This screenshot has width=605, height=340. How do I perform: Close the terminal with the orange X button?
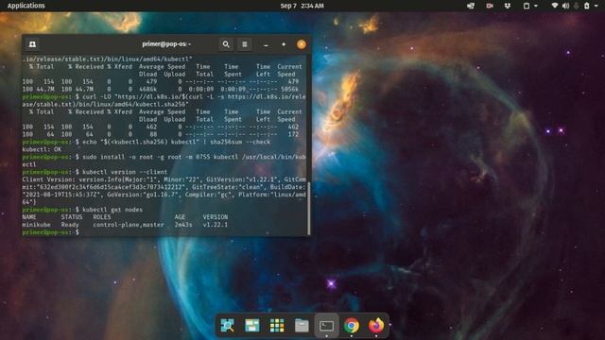pyautogui.click(x=302, y=44)
